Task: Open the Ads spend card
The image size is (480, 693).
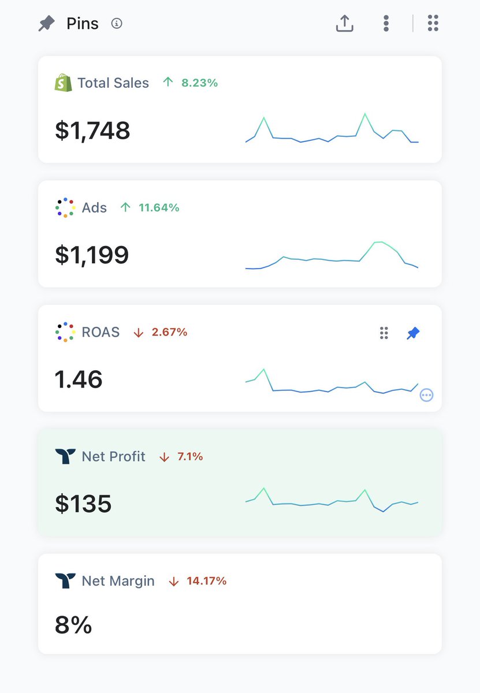Action: pos(240,234)
